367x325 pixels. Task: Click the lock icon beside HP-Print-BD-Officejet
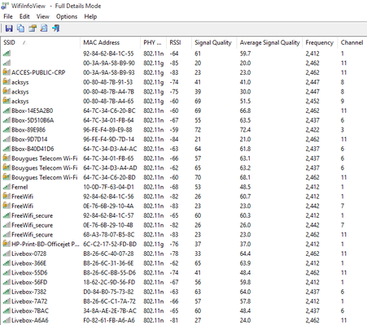(x=7, y=244)
